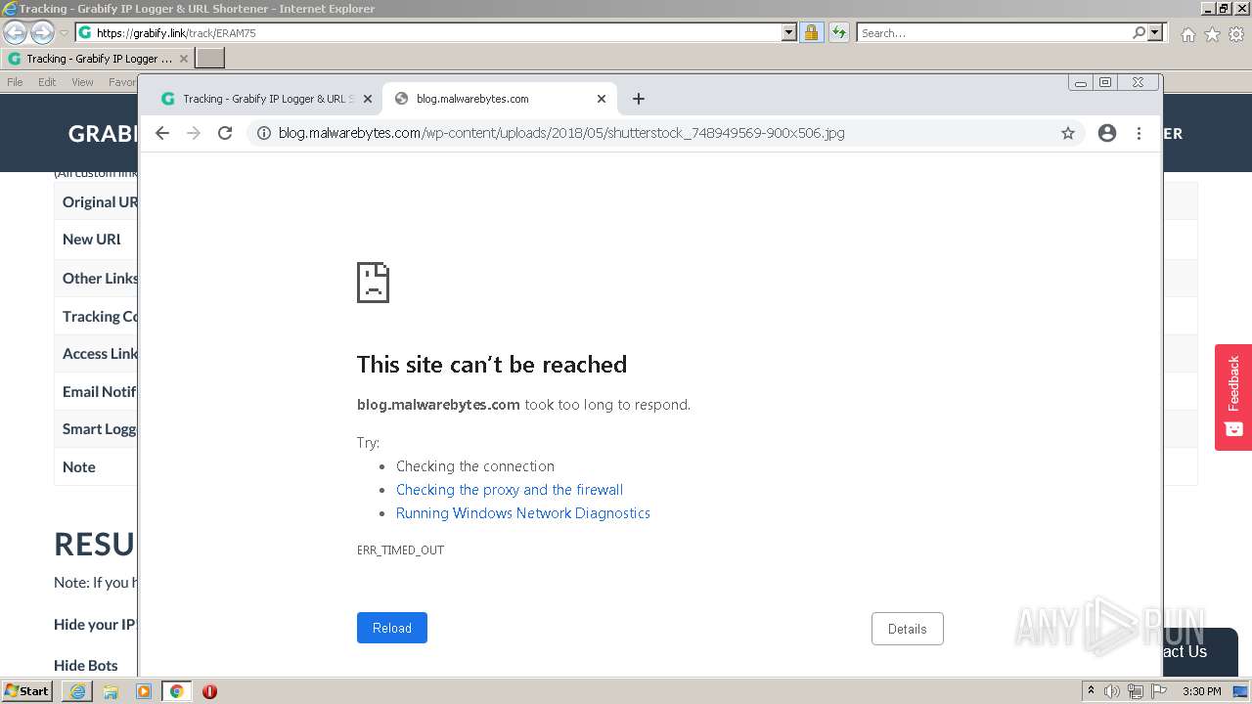Open IE Edit menu
This screenshot has height=704, width=1252.
click(x=47, y=82)
